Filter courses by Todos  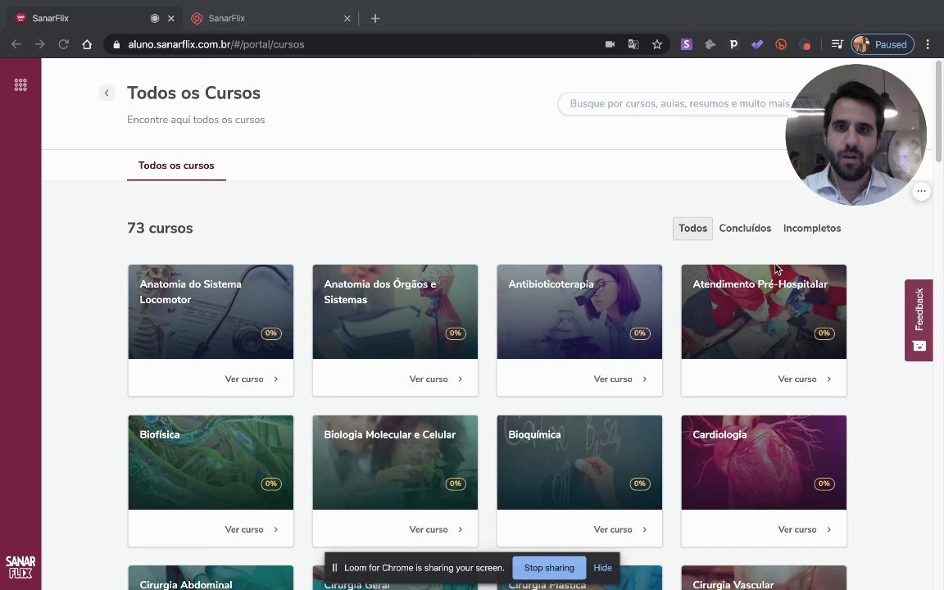[x=692, y=228]
